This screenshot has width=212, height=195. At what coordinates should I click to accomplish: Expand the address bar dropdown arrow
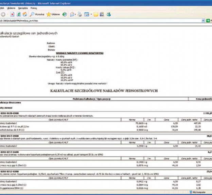click(203, 21)
